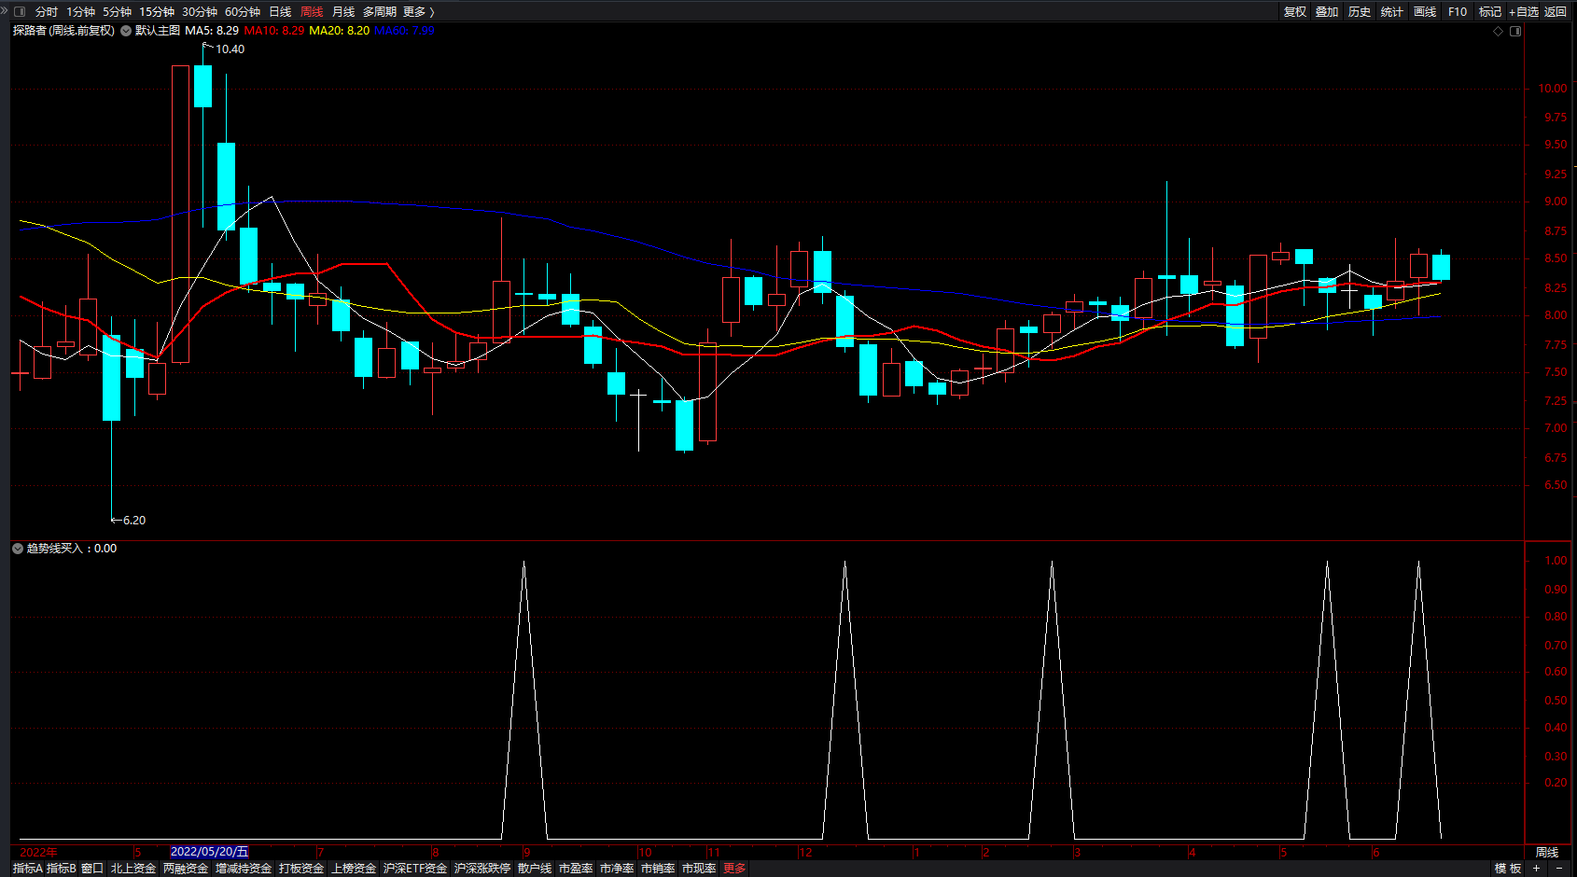Switch to 日线 daily chart tab
Viewport: 1577px width, 877px height.
pyautogui.click(x=280, y=12)
